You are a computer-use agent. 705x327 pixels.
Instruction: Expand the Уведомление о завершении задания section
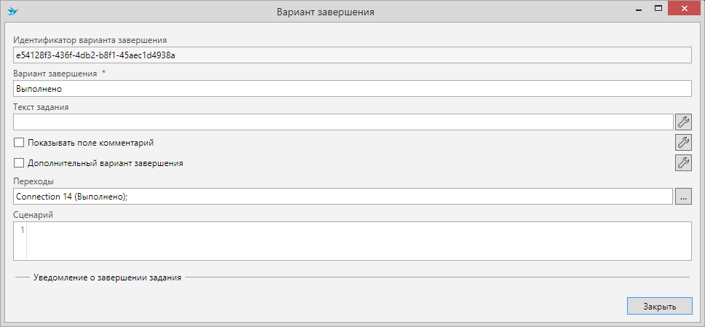click(x=107, y=277)
